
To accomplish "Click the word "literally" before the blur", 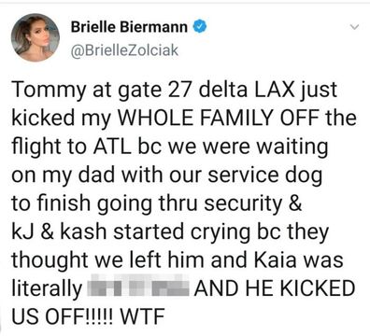I will pyautogui.click(x=47, y=290).
